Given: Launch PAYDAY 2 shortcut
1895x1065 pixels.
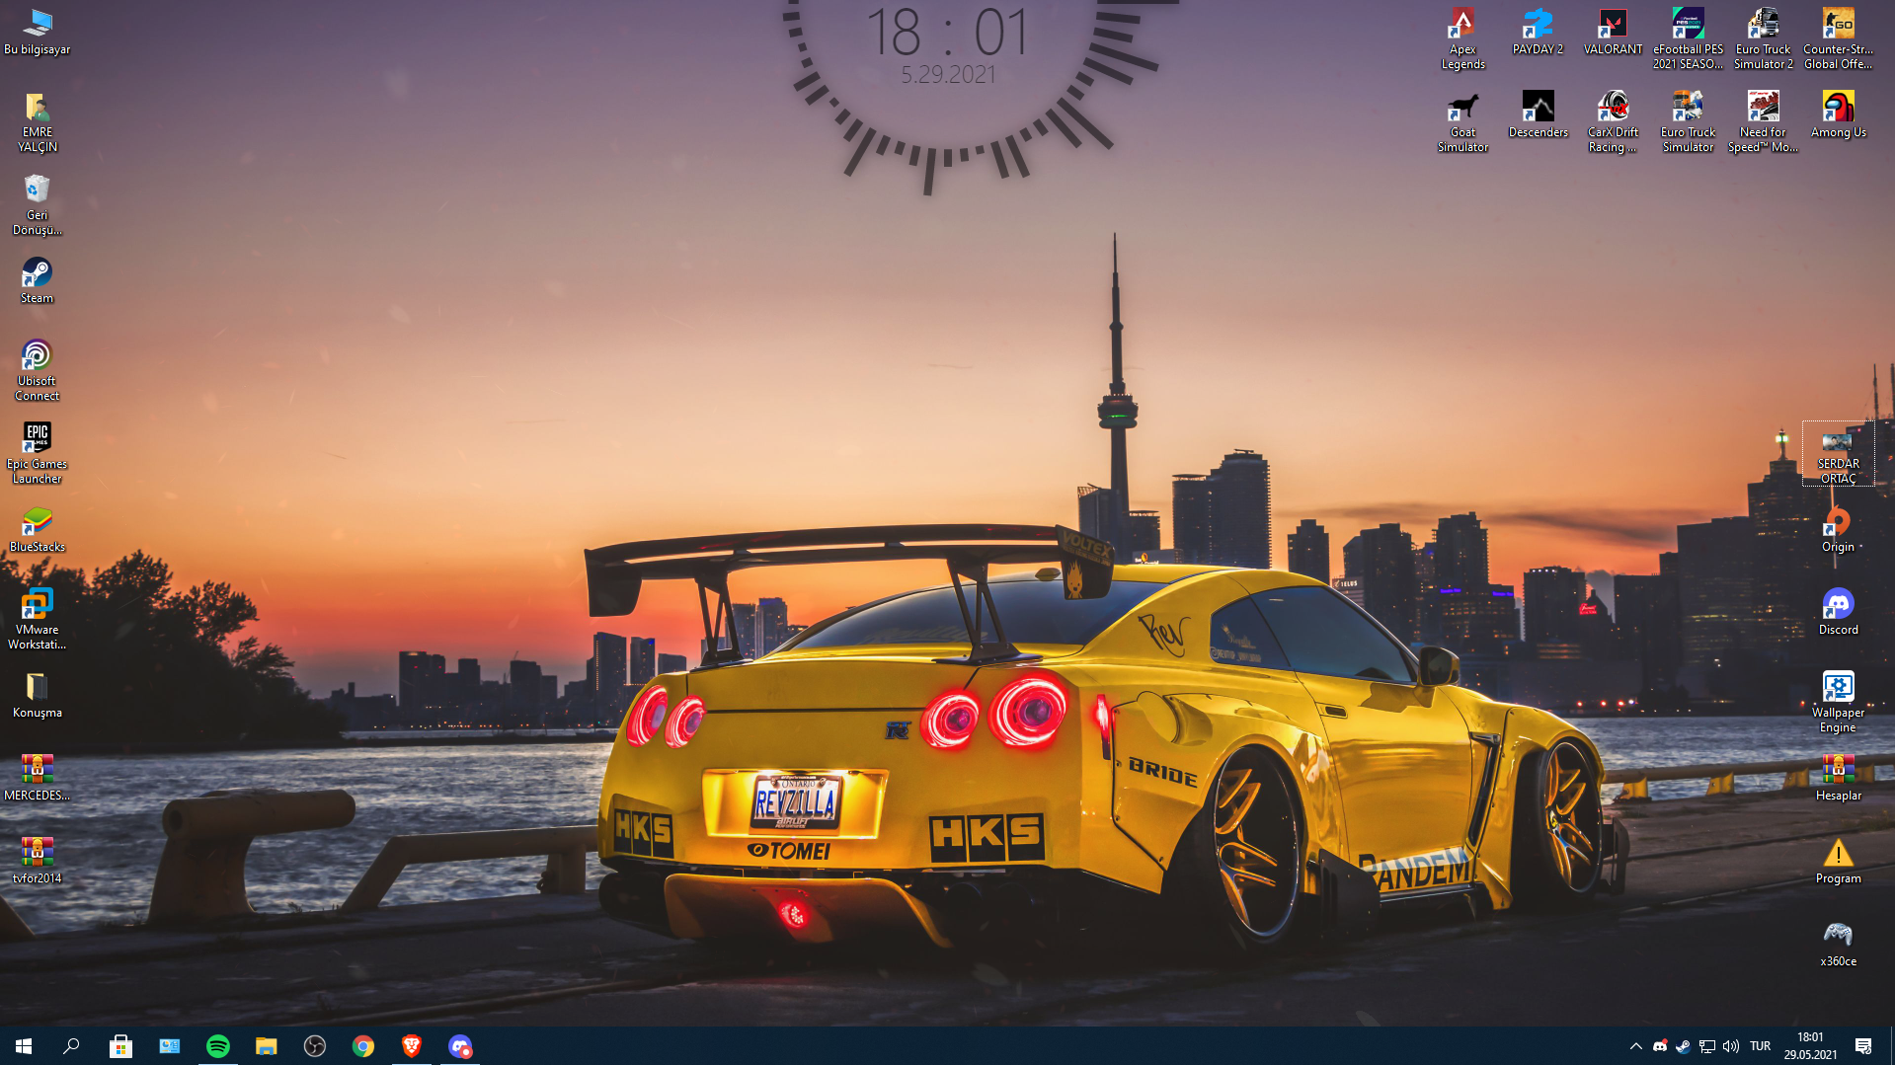Looking at the screenshot, I should click(x=1538, y=32).
